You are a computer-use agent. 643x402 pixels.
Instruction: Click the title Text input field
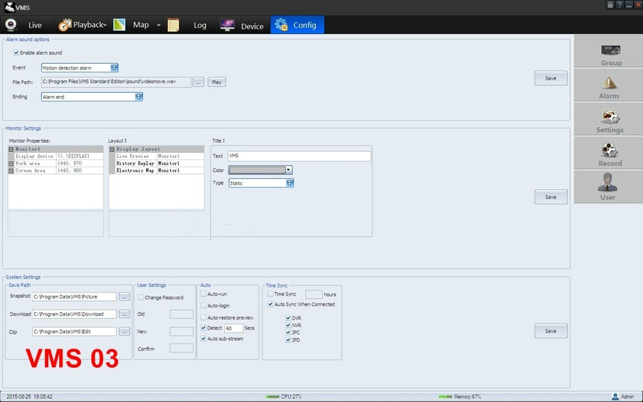tap(299, 156)
